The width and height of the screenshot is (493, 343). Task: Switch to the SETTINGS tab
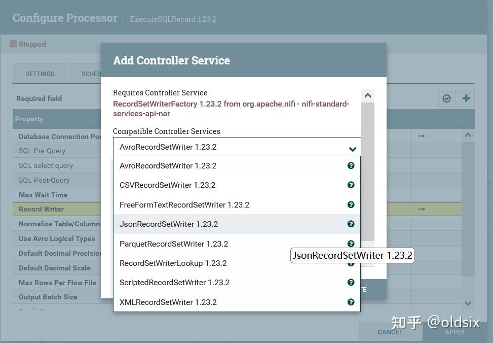point(40,74)
